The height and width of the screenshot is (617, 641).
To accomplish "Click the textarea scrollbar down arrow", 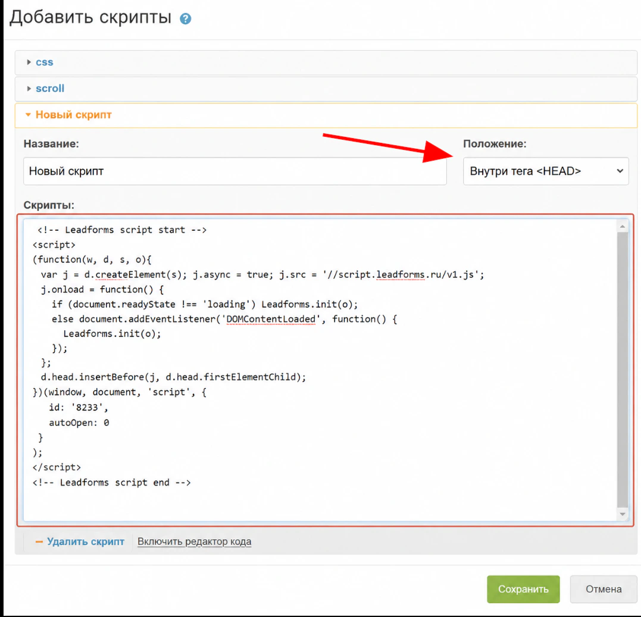I will [x=622, y=514].
